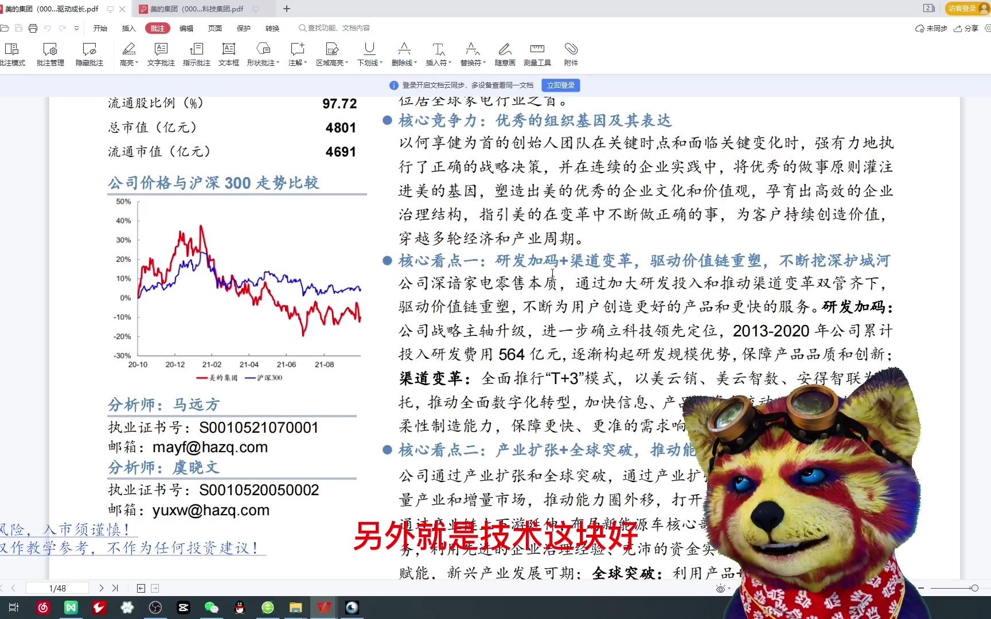The image size is (991, 619).
Task: Open the 开始 menu tab
Action: point(100,28)
